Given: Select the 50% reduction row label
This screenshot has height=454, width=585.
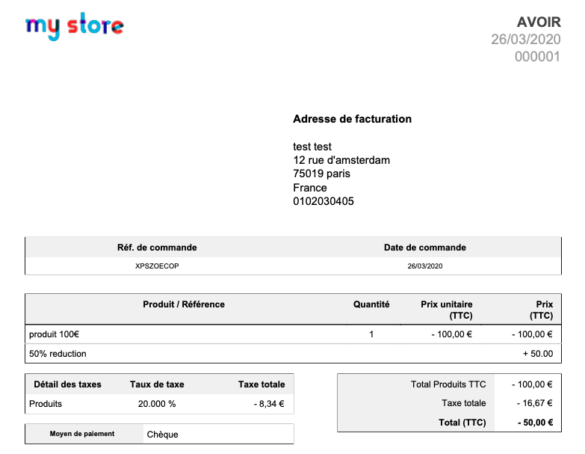Looking at the screenshot, I should click(x=58, y=354).
